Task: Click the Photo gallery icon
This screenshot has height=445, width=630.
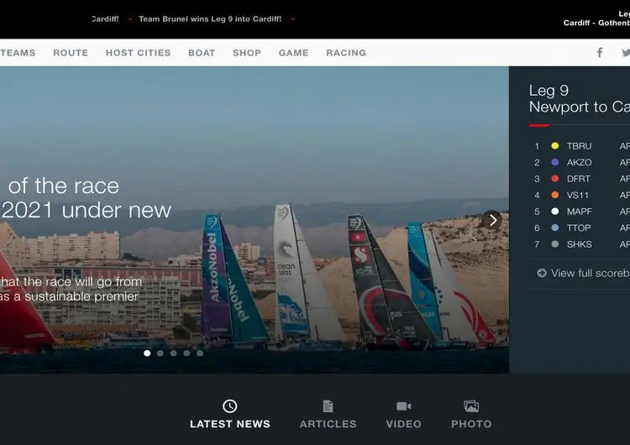Action: (471, 406)
